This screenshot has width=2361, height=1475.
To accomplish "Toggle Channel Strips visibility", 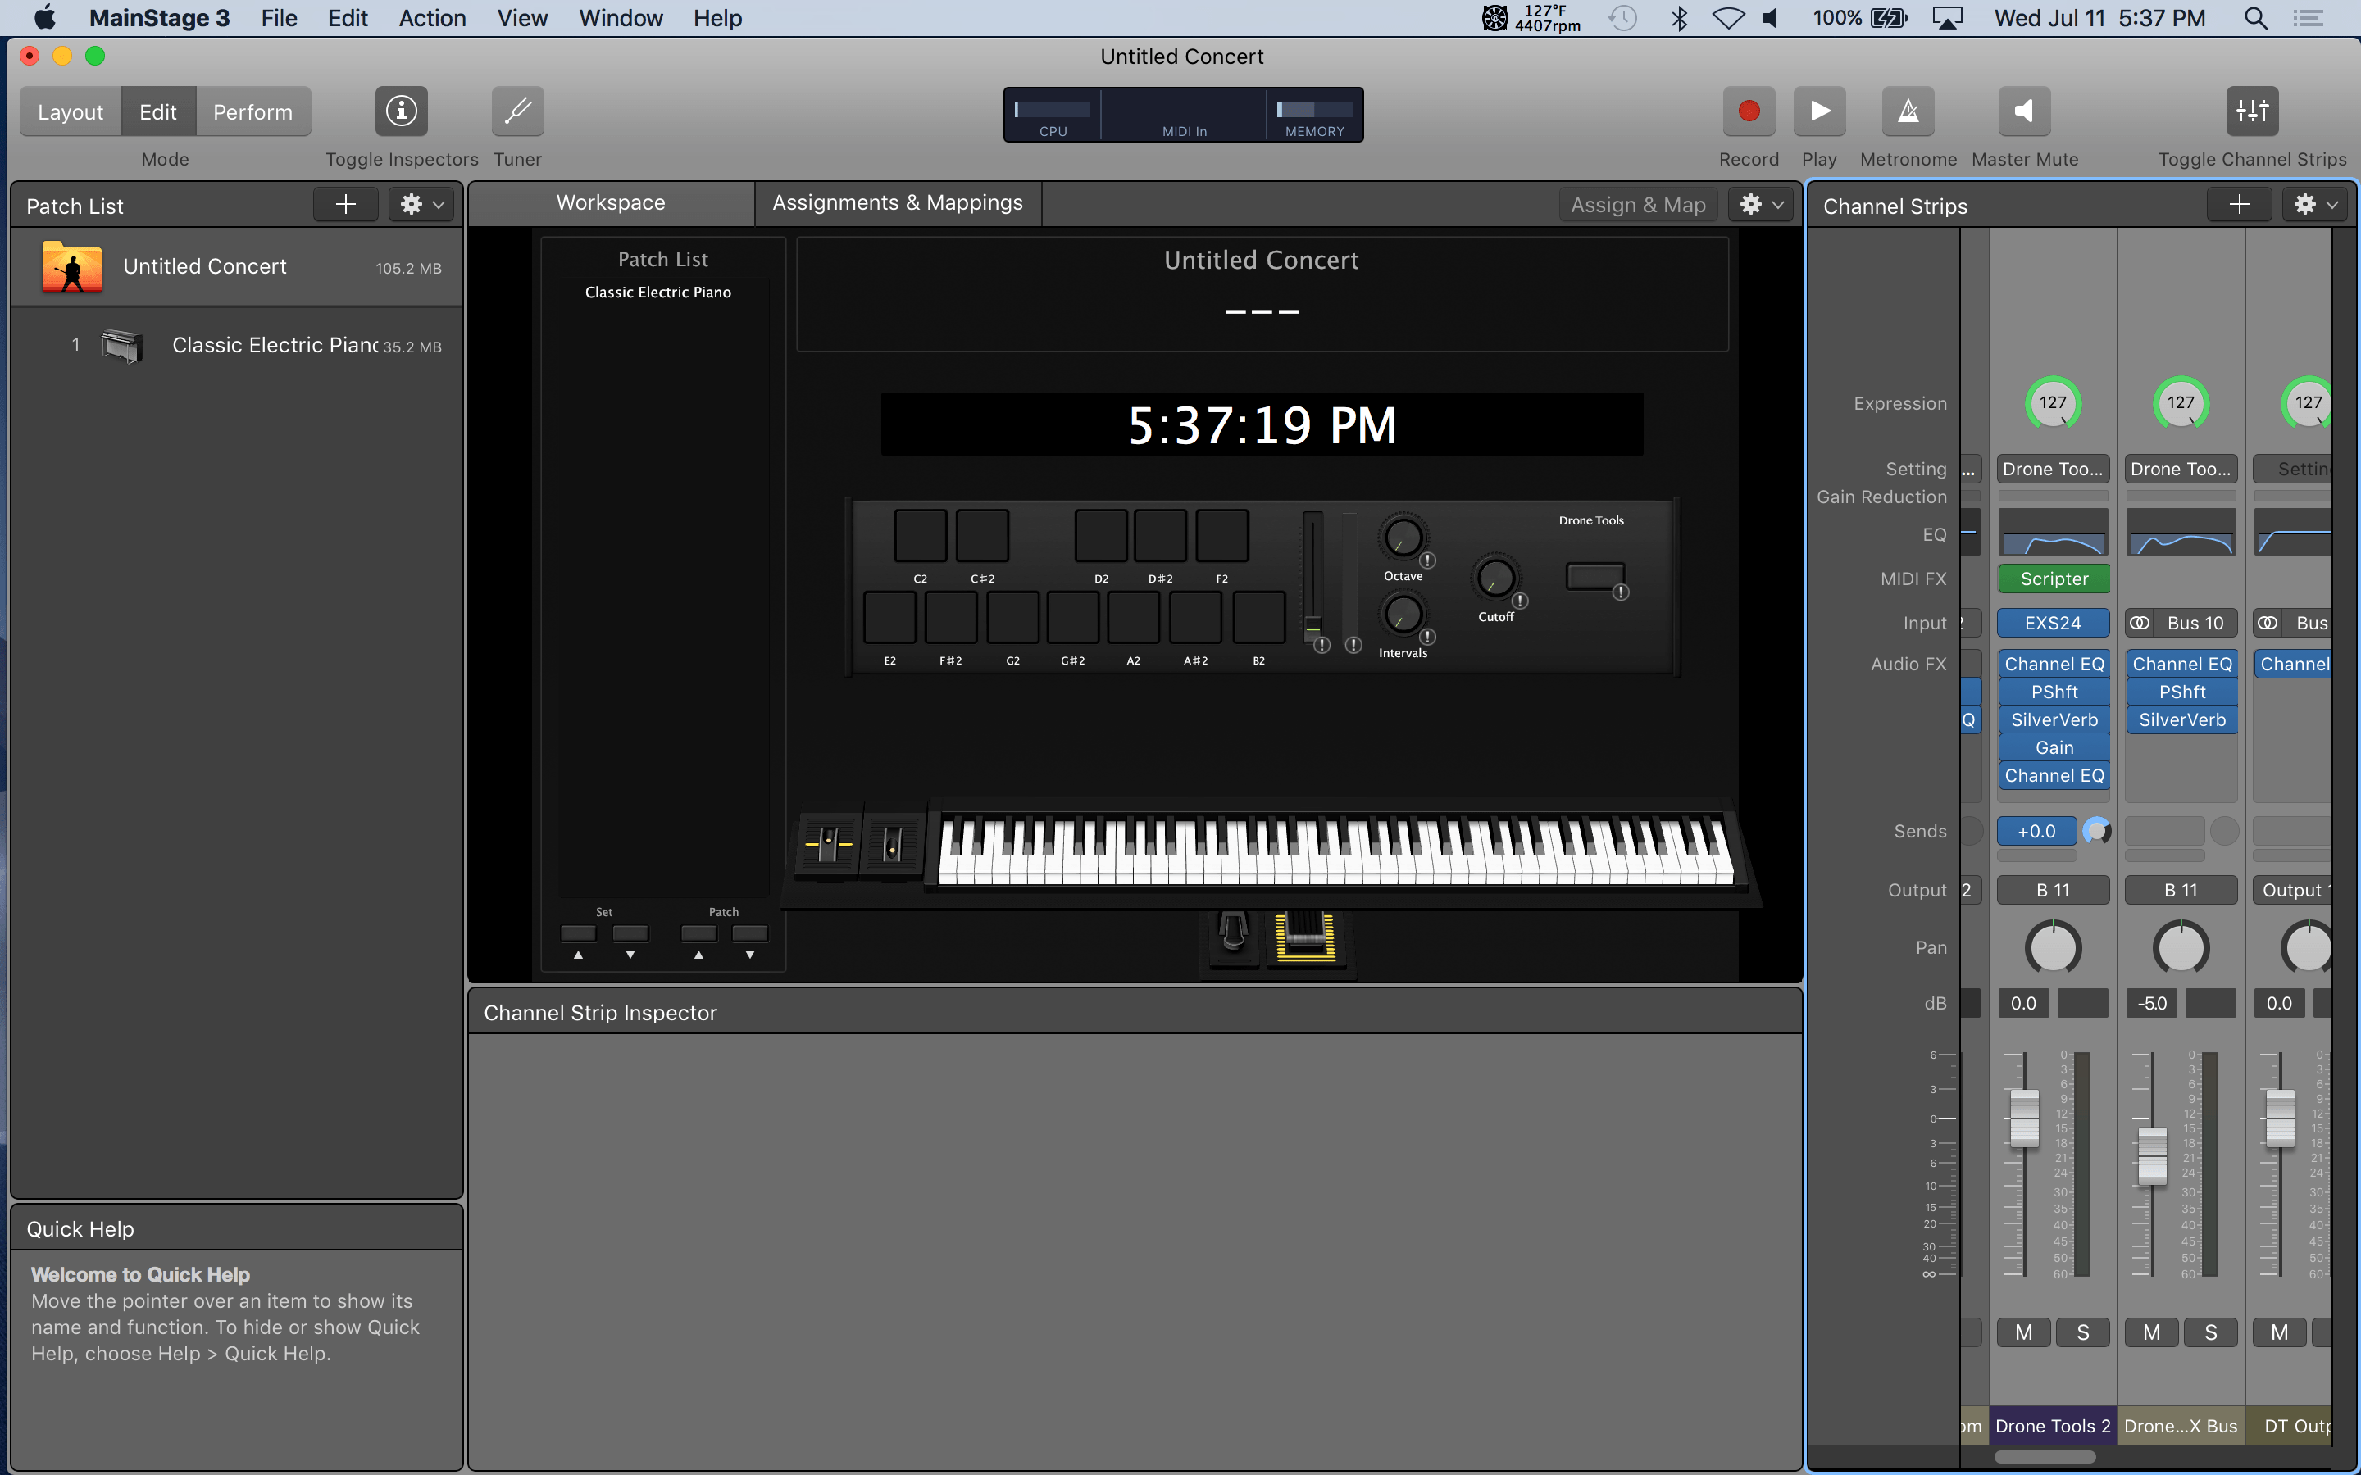I will pos(2252,111).
